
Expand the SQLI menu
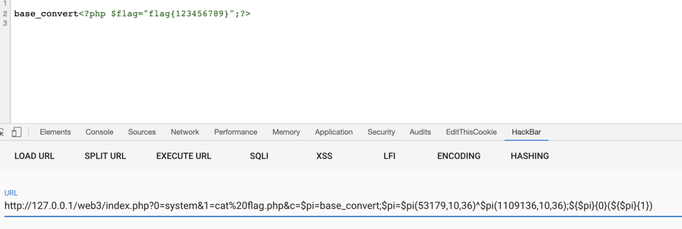259,156
